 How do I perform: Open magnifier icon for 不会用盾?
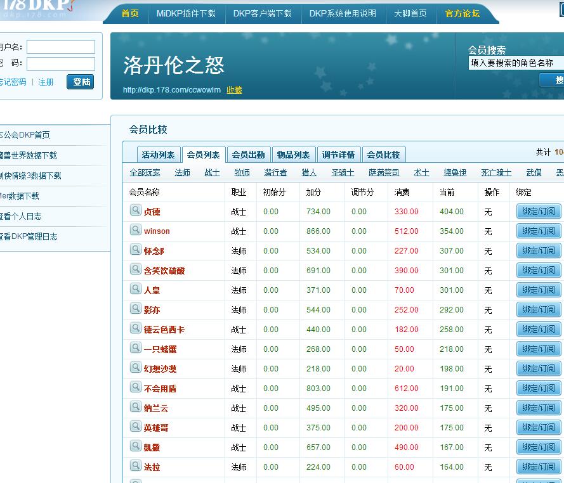pos(135,387)
